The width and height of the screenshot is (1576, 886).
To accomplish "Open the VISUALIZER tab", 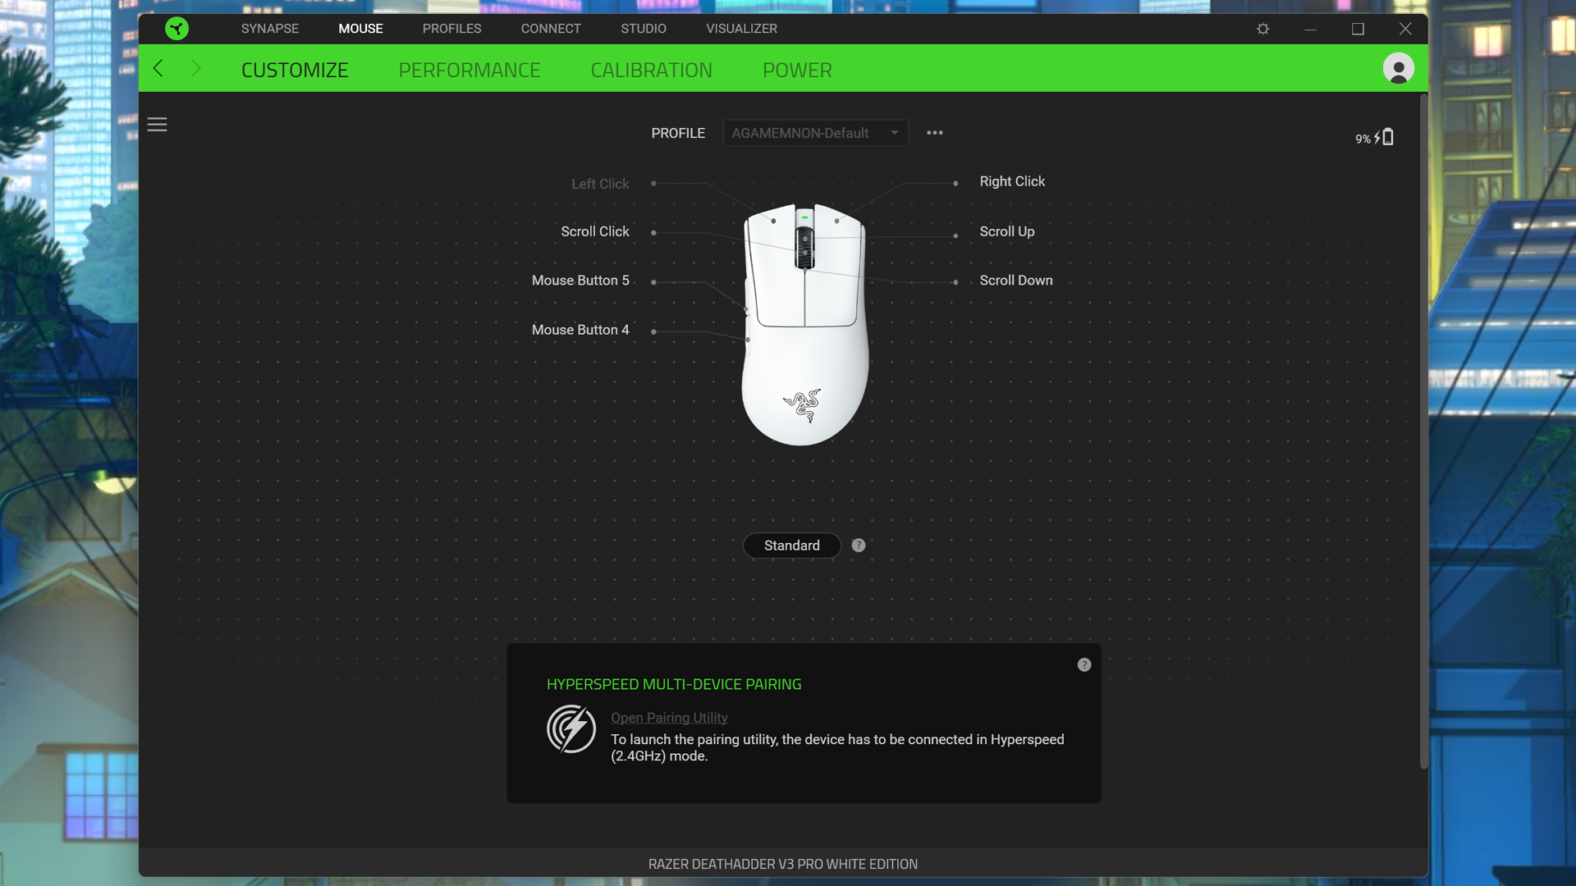I will pos(741,29).
